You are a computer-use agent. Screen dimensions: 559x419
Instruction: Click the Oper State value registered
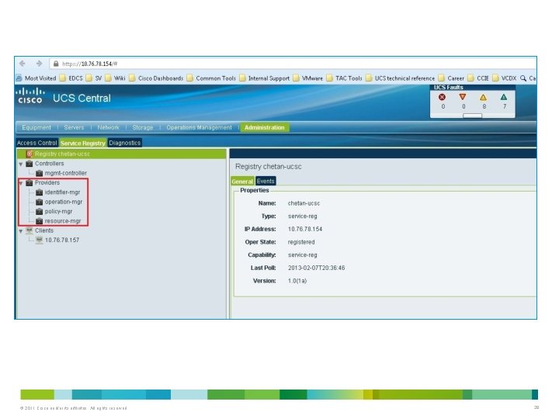point(301,242)
